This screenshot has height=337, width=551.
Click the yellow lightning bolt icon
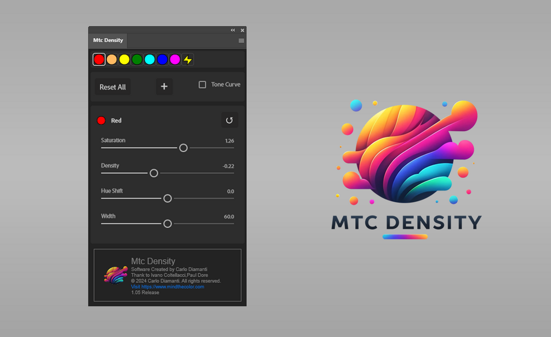tap(188, 60)
